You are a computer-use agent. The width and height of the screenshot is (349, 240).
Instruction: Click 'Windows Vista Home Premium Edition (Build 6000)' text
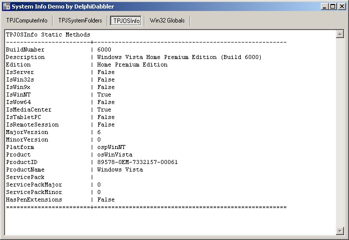click(x=179, y=57)
